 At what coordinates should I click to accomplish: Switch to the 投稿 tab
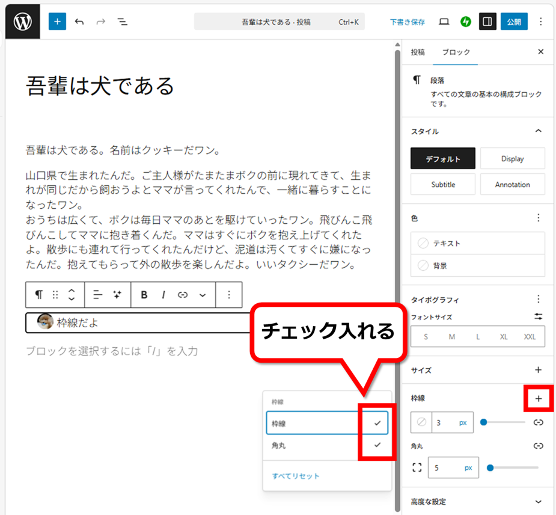(x=418, y=52)
